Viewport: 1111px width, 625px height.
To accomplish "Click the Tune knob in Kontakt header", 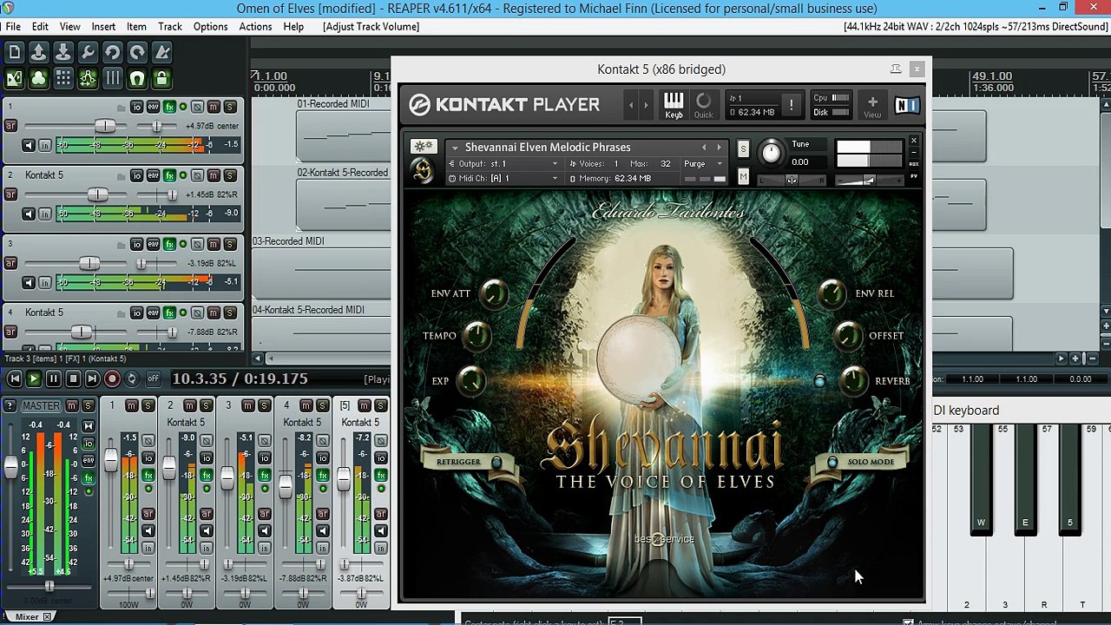I will click(x=771, y=154).
